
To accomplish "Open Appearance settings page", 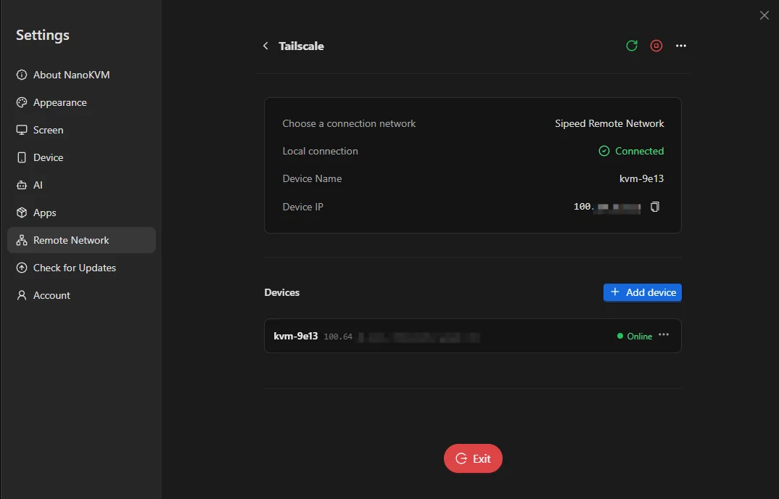I will click(x=81, y=102).
